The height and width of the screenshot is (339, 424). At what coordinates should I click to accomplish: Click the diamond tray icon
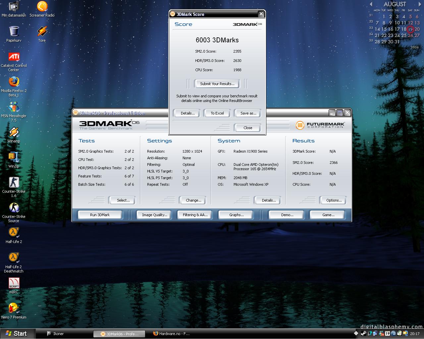tap(356, 333)
